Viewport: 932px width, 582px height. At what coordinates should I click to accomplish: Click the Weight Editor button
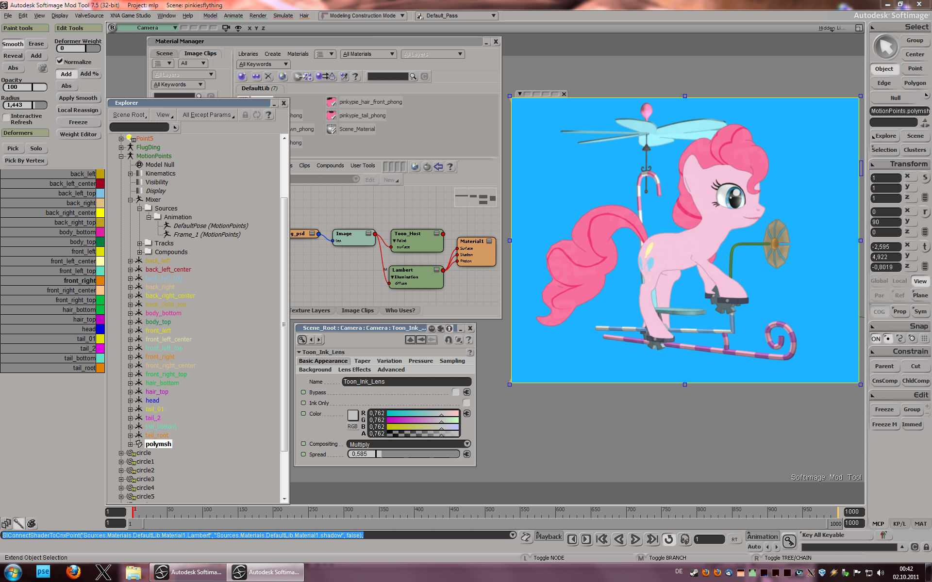[78, 134]
